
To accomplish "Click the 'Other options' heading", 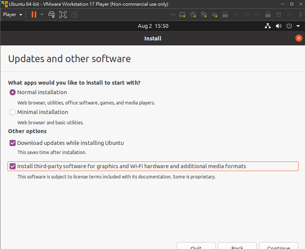I will [27, 131].
